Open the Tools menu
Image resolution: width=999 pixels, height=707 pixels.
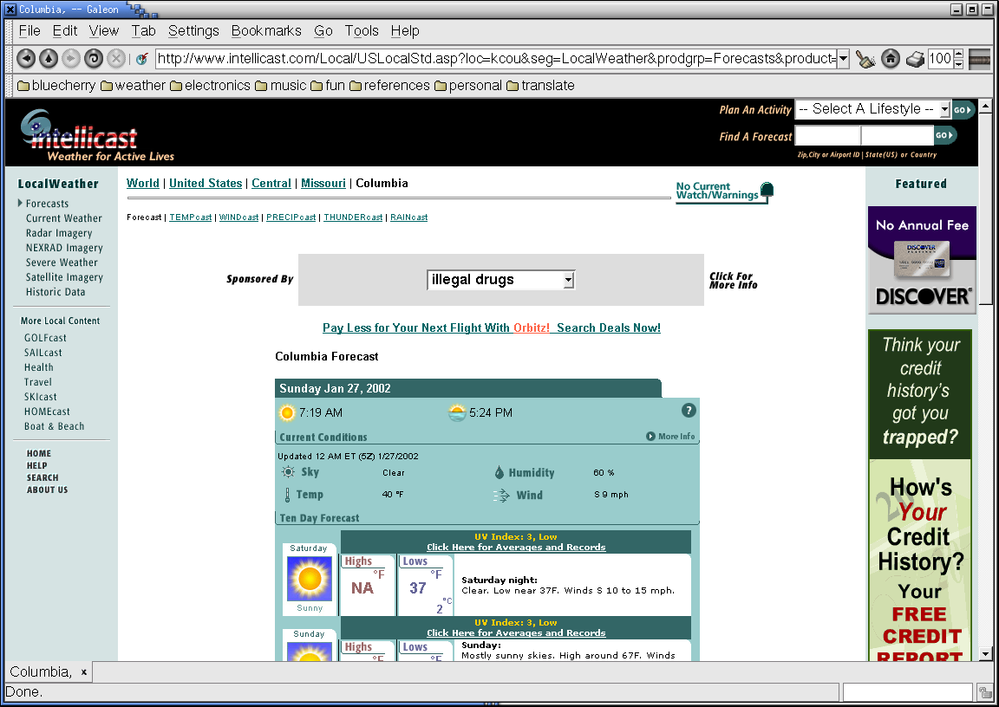362,31
